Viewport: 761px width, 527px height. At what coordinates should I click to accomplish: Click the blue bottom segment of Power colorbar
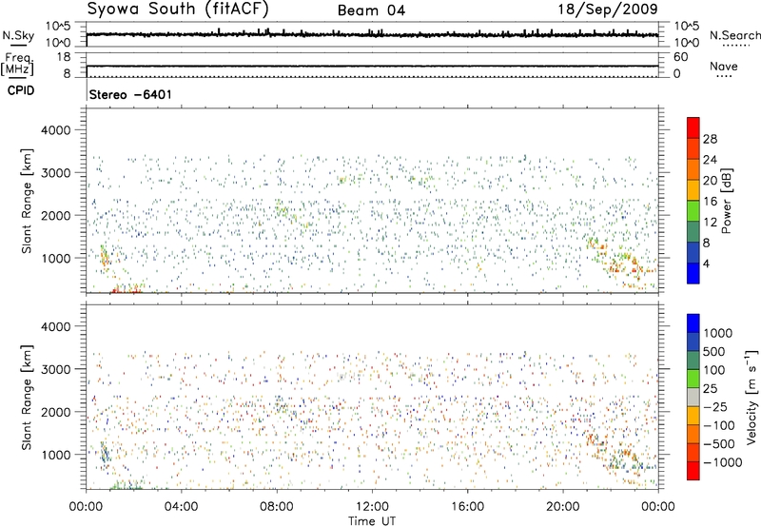click(x=693, y=273)
